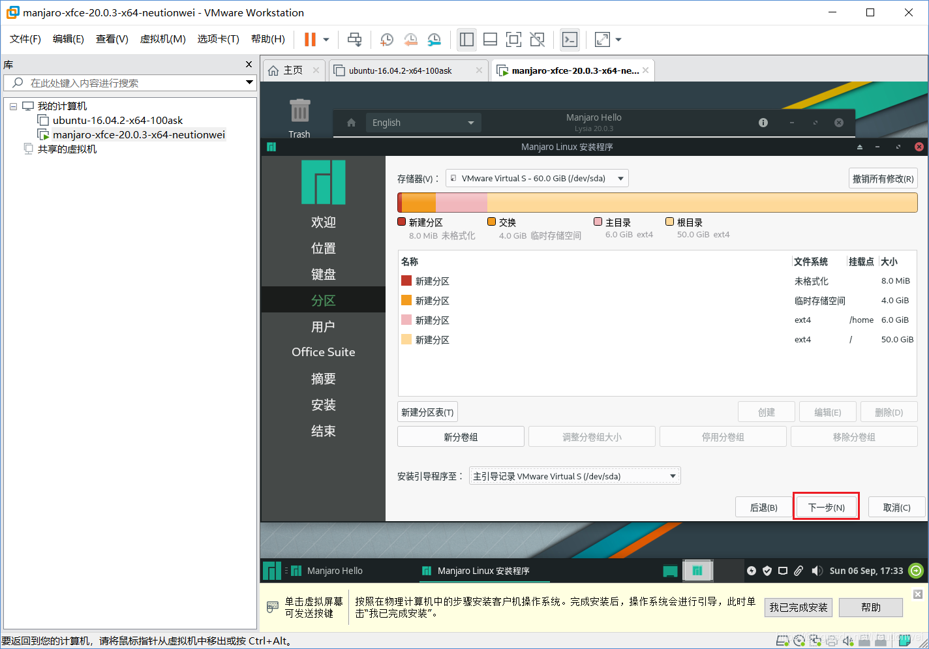Click the 新分卷组 button

click(461, 437)
